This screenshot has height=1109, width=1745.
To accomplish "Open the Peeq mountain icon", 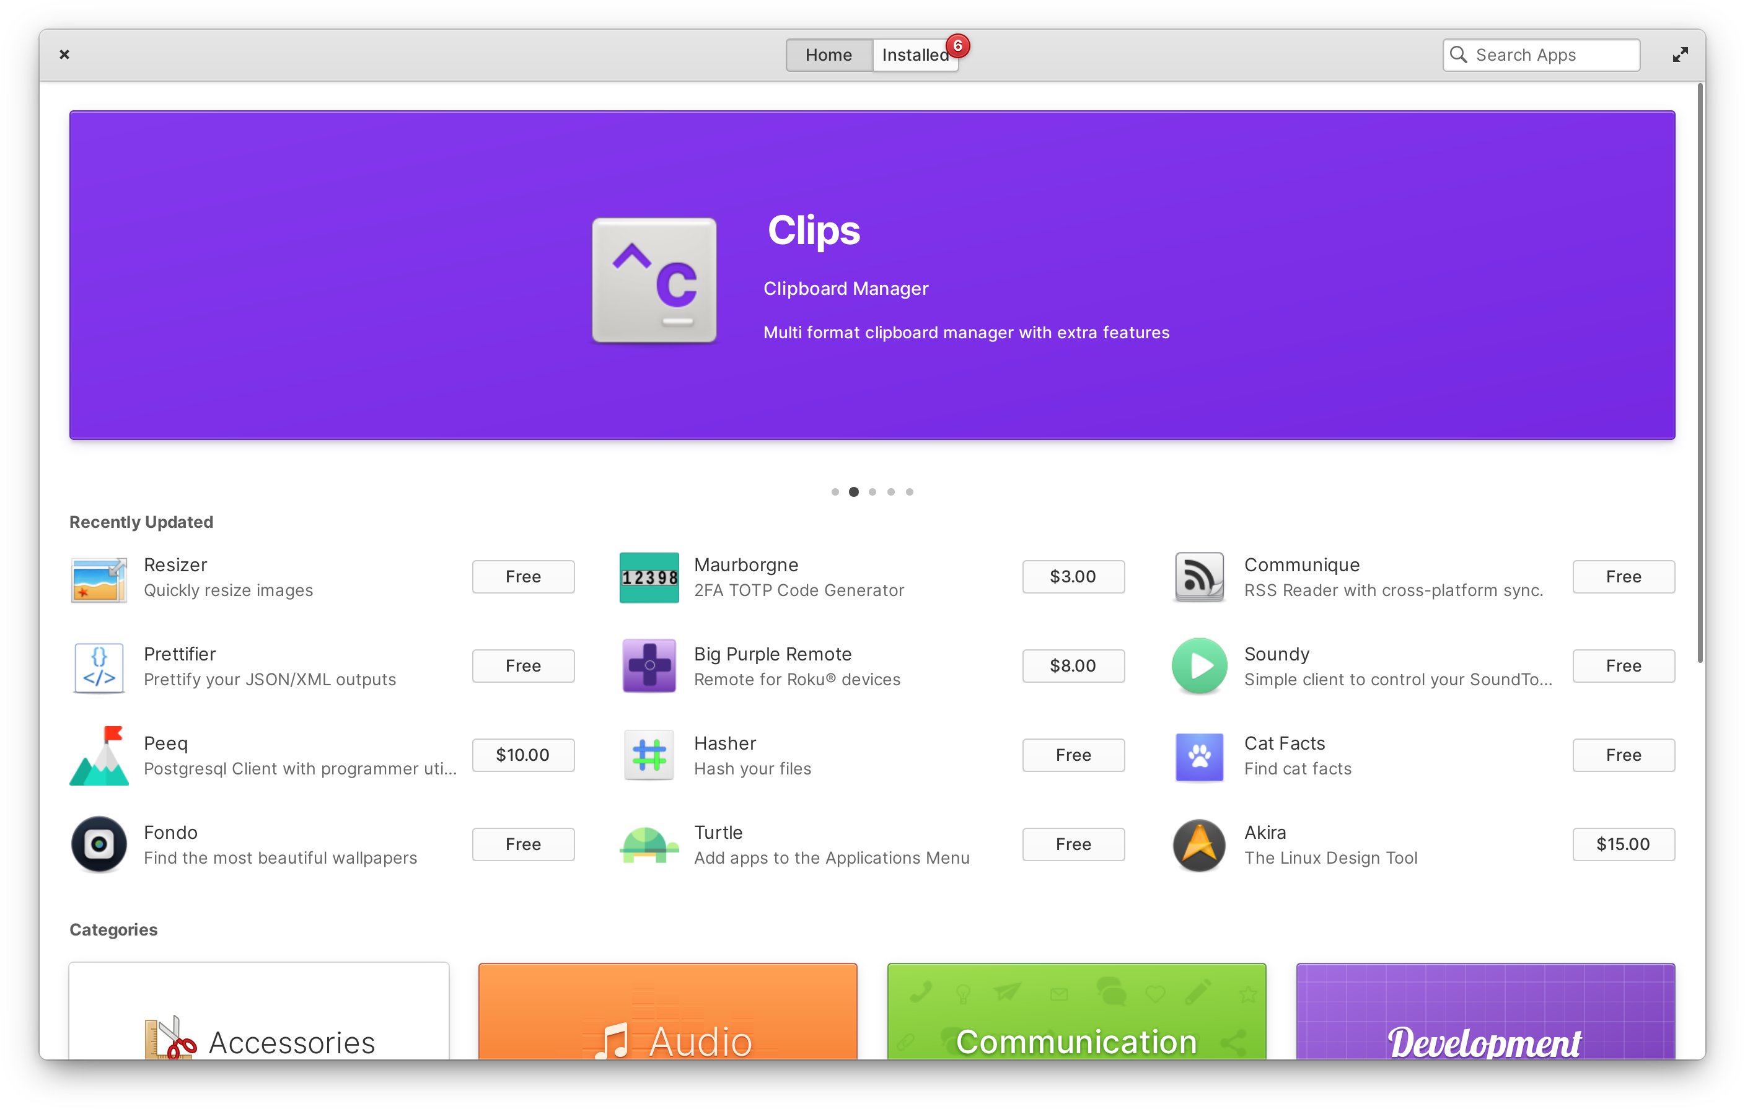I will click(x=98, y=755).
